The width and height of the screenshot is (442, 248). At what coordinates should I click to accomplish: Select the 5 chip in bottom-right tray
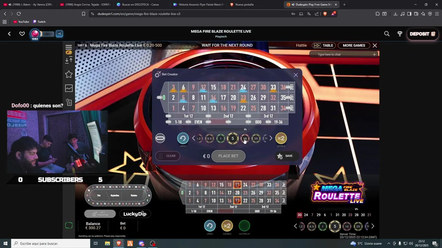coord(335,226)
